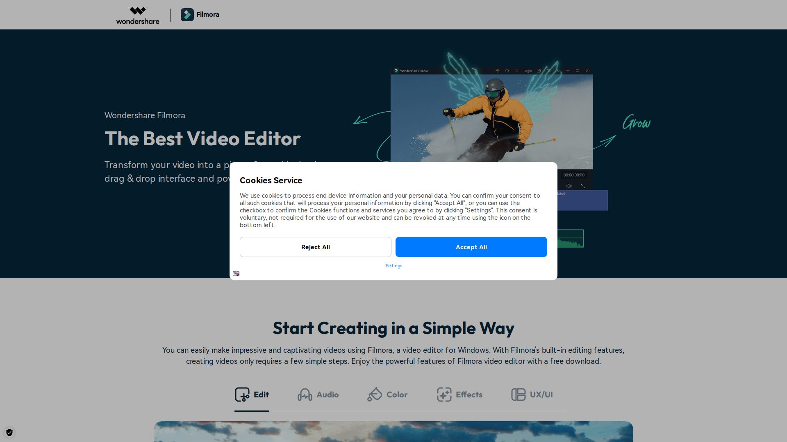Open the UX/UI tab
The image size is (787, 442).
point(532,395)
